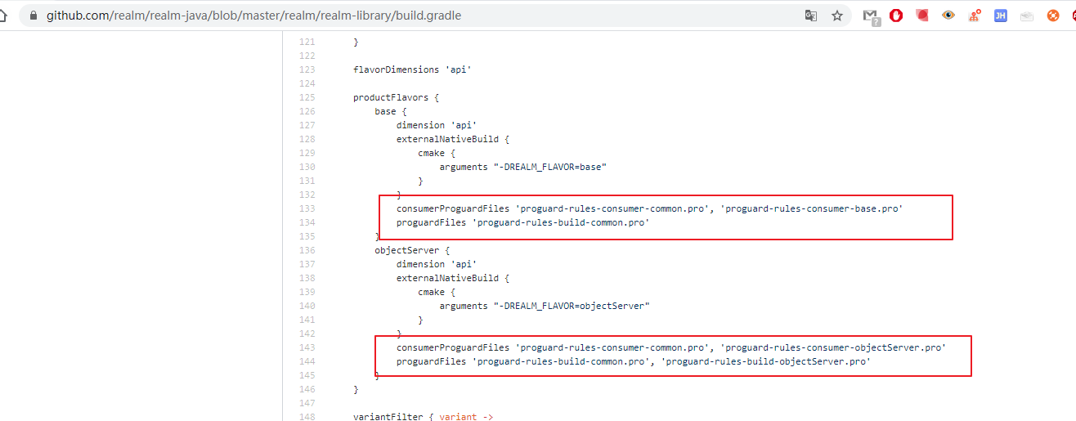
Task: Click the red overlapping circles extension icon
Action: point(922,15)
